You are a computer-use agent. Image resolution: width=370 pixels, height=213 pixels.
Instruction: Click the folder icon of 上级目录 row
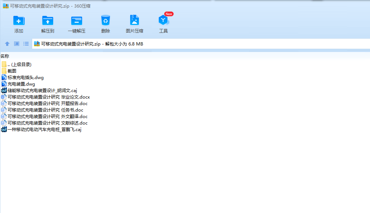(4, 64)
